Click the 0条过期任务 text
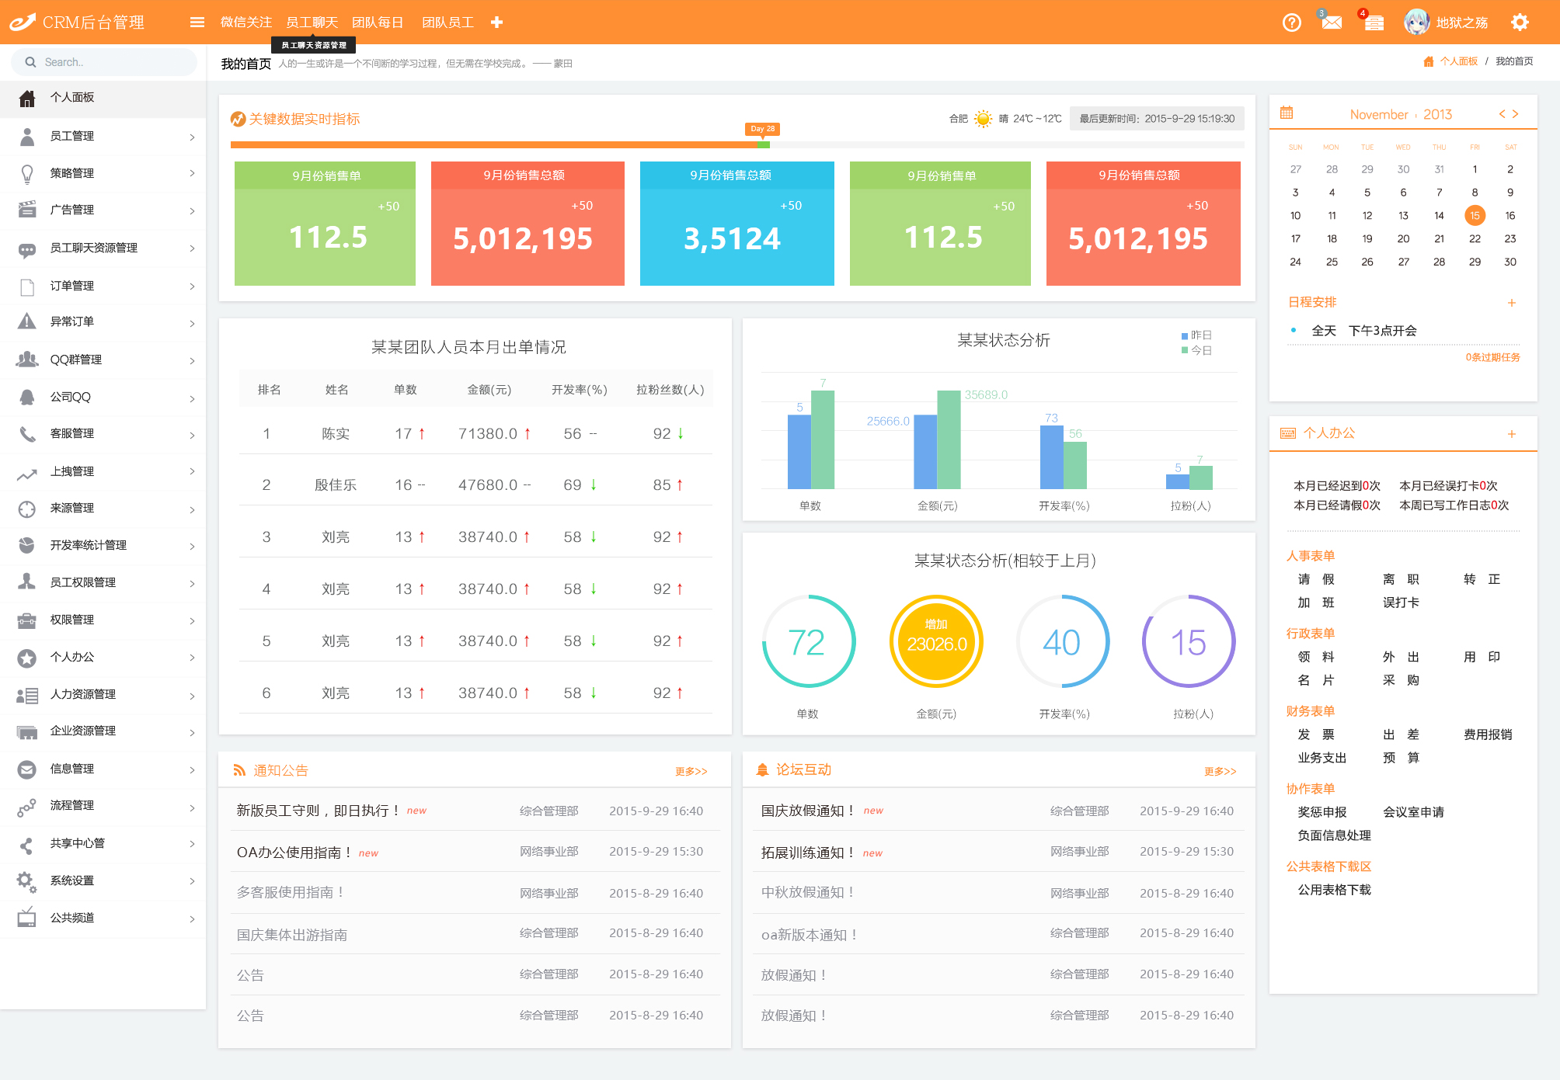Image resolution: width=1560 pixels, height=1080 pixels. (1492, 357)
